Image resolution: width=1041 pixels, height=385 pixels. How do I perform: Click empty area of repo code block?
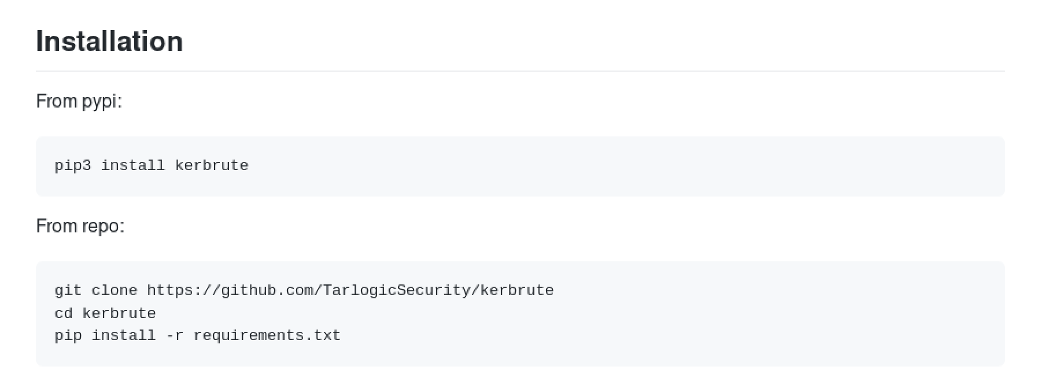752,324
